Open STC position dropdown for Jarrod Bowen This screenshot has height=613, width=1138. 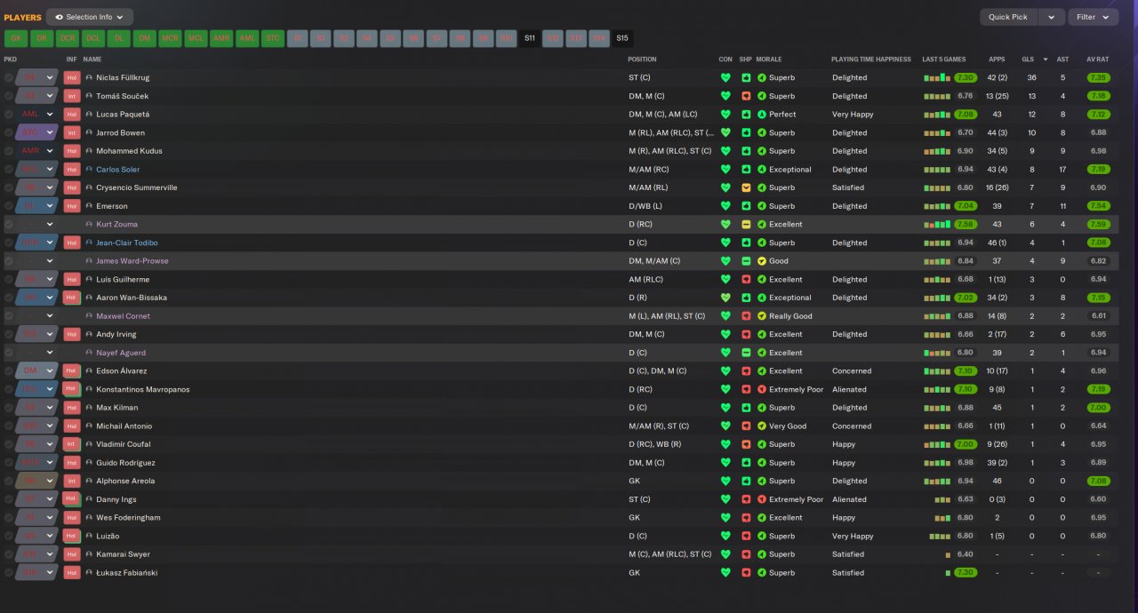[x=50, y=132]
